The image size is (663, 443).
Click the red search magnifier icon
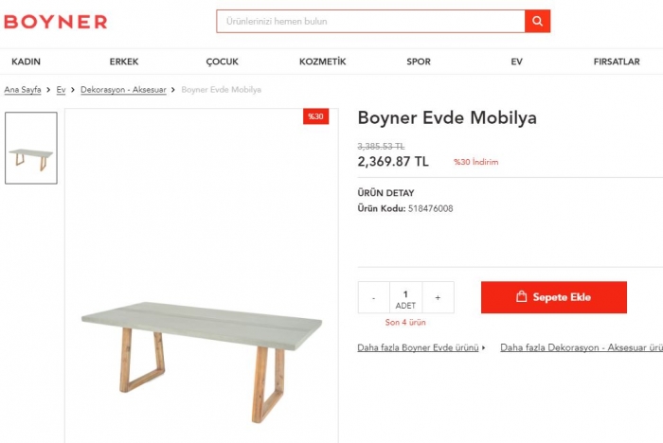[x=537, y=21]
